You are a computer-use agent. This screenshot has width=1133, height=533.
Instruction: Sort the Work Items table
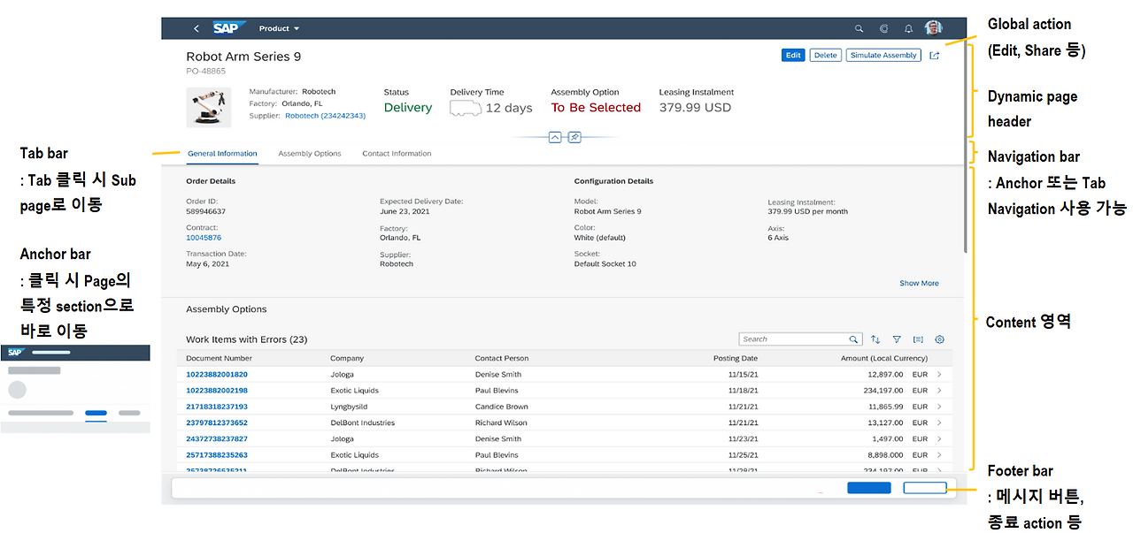[x=875, y=339]
